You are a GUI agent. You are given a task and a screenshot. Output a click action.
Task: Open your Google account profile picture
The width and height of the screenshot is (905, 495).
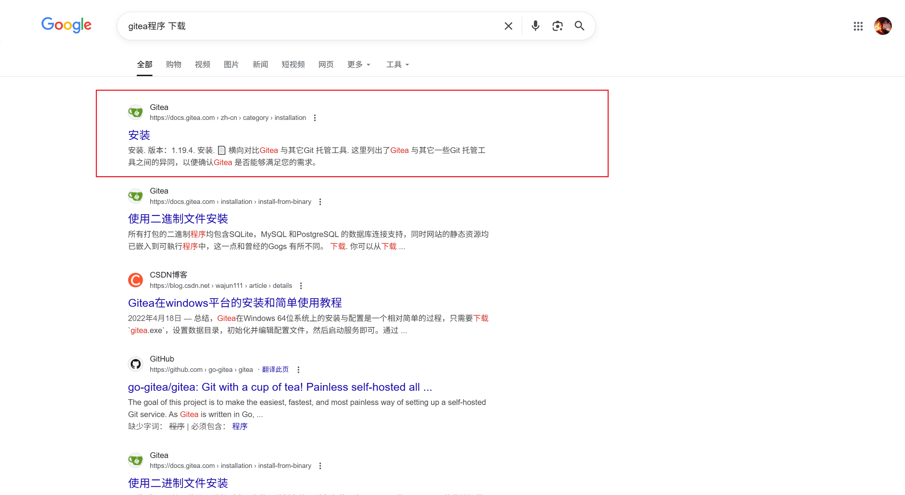(883, 26)
